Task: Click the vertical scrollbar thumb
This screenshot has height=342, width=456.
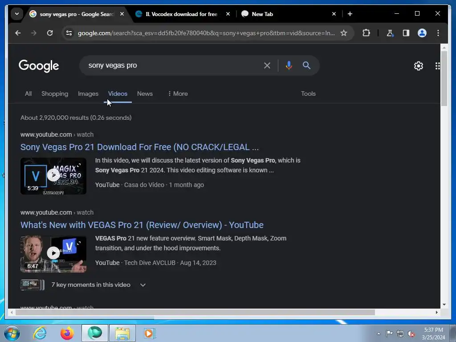Action: point(444,78)
